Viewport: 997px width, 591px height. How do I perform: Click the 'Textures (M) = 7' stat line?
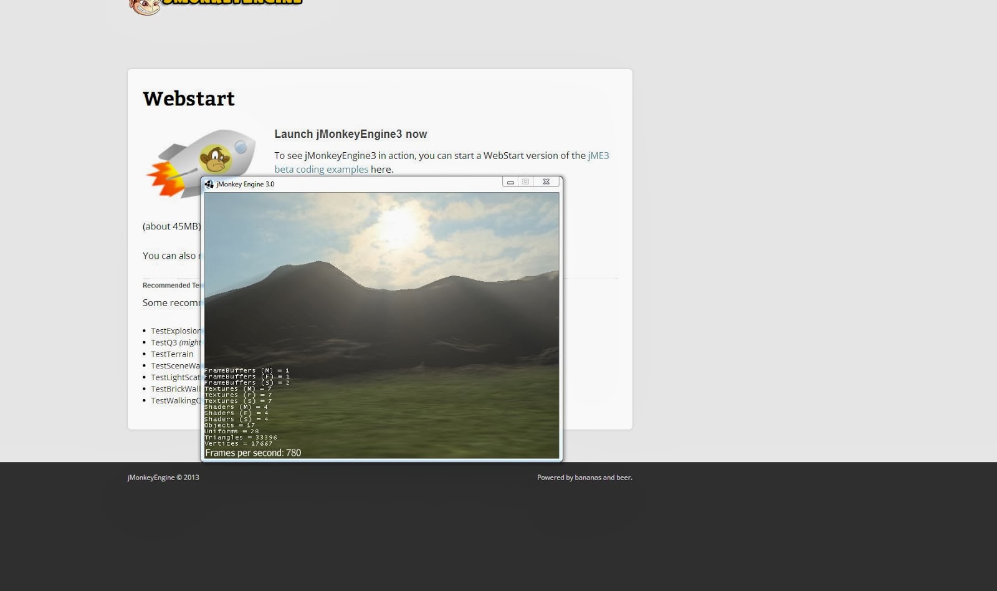pos(238,388)
